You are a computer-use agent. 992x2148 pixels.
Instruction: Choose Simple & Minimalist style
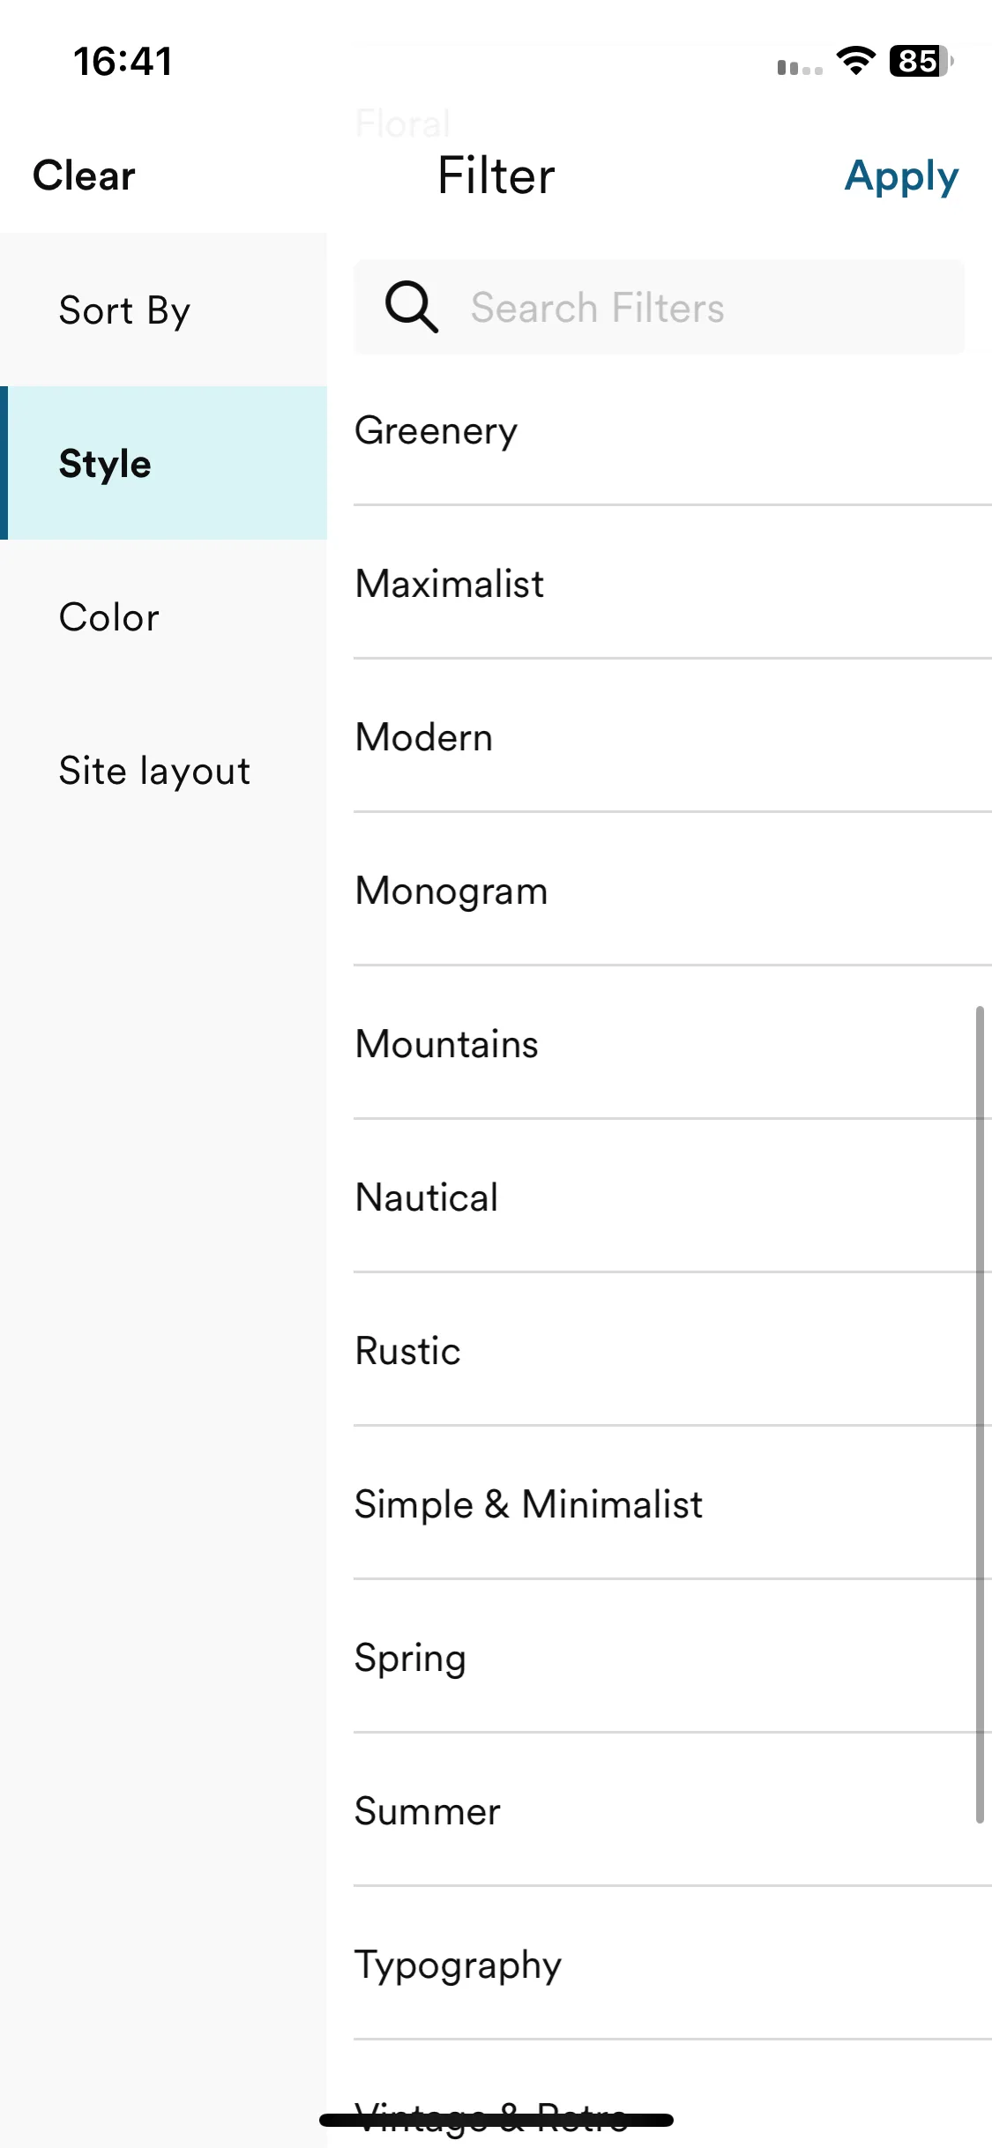click(673, 1503)
